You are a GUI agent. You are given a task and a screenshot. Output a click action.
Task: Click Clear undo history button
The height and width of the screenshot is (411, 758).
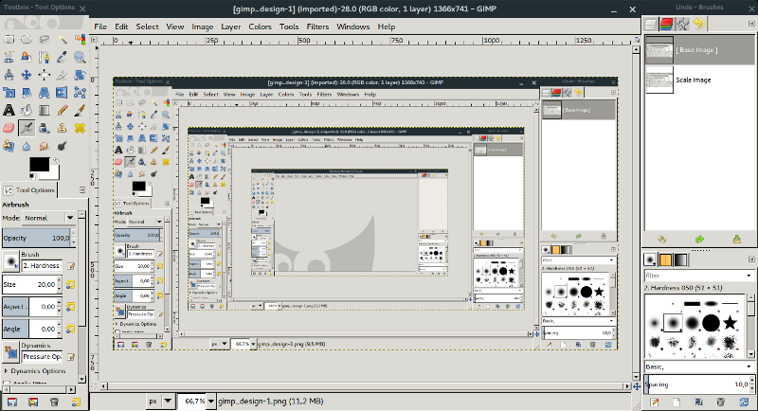point(737,239)
